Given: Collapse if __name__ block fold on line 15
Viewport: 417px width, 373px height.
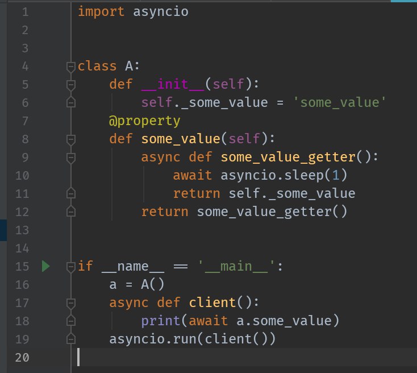Looking at the screenshot, I should (x=71, y=267).
